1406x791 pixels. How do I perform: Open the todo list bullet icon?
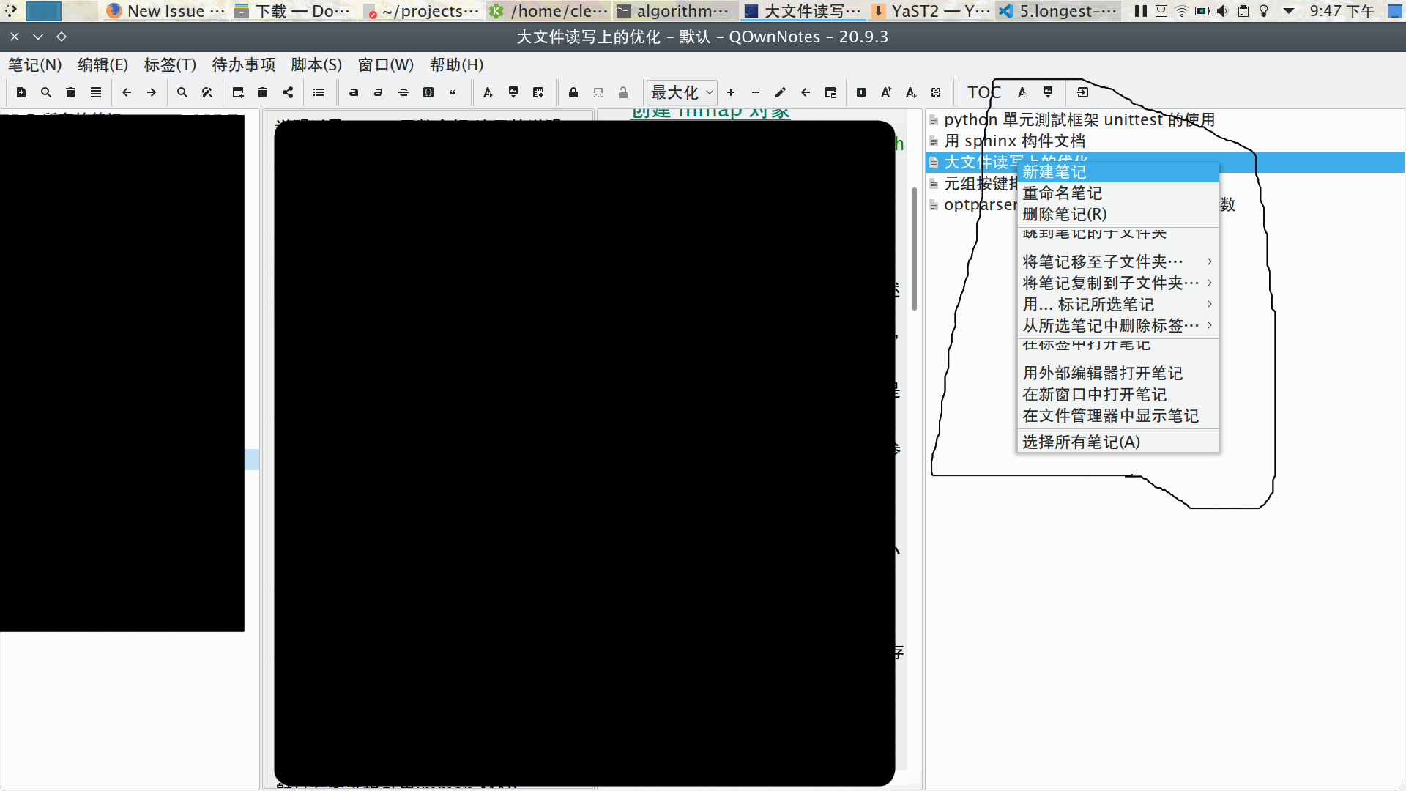tap(319, 92)
